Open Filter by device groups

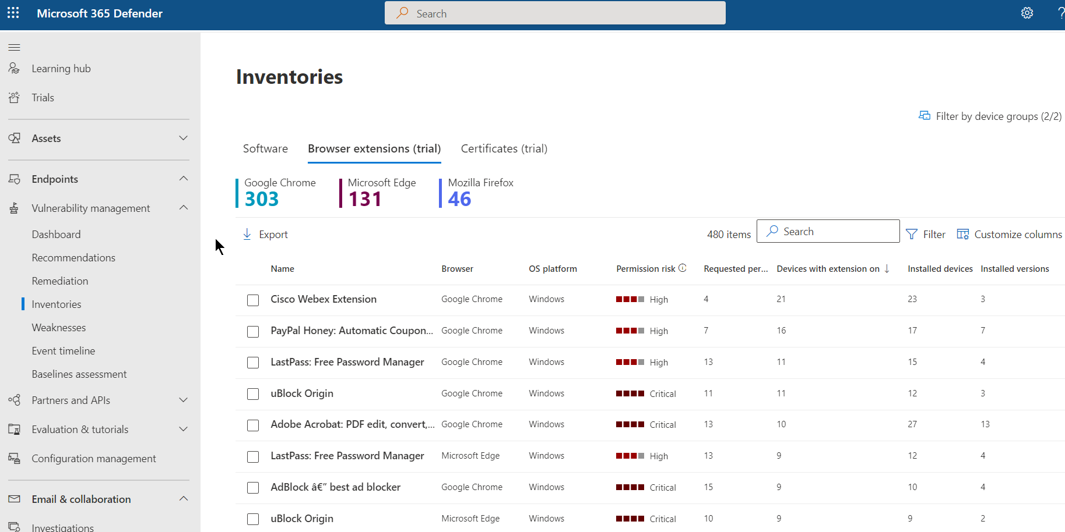pyautogui.click(x=990, y=116)
